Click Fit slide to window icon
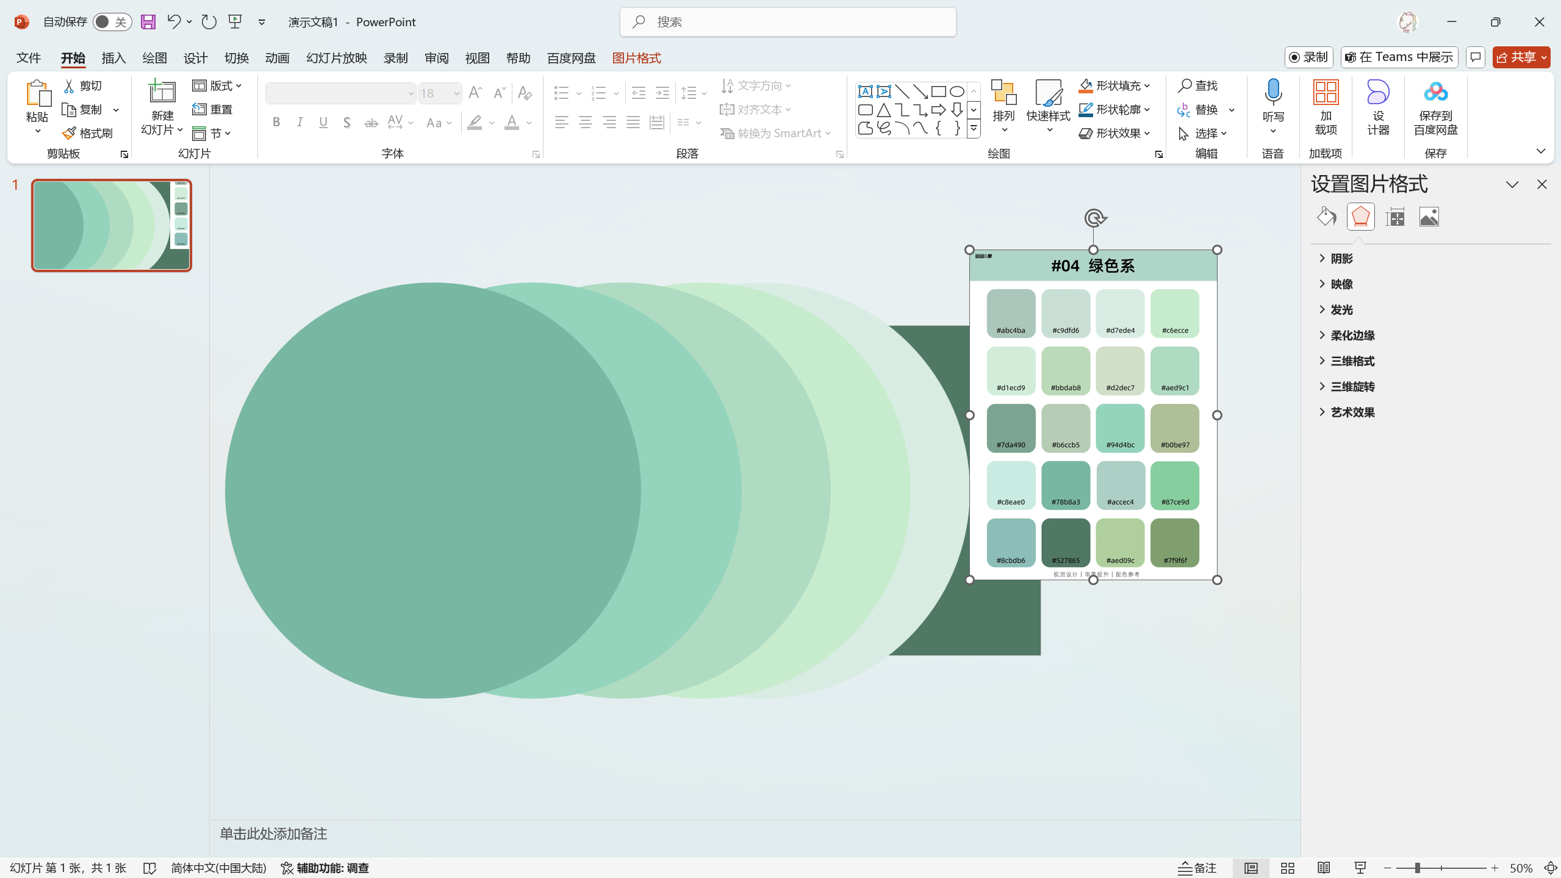1561x878 pixels. (x=1550, y=868)
